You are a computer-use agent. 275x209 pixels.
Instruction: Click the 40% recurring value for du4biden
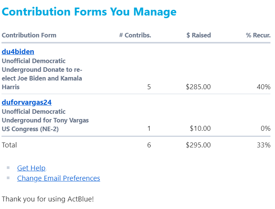click(x=263, y=87)
